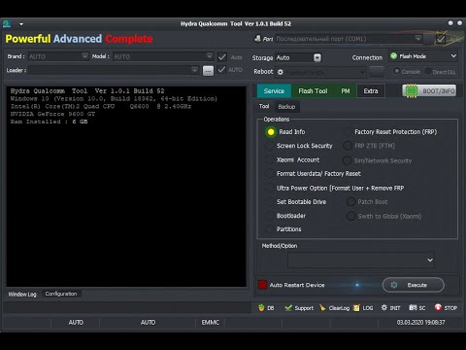The height and width of the screenshot is (350, 466).
Task: Click the Loader browse ellipsis button
Action: click(x=208, y=70)
